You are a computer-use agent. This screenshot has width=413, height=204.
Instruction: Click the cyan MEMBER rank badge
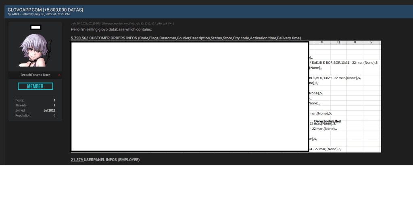pos(35,86)
